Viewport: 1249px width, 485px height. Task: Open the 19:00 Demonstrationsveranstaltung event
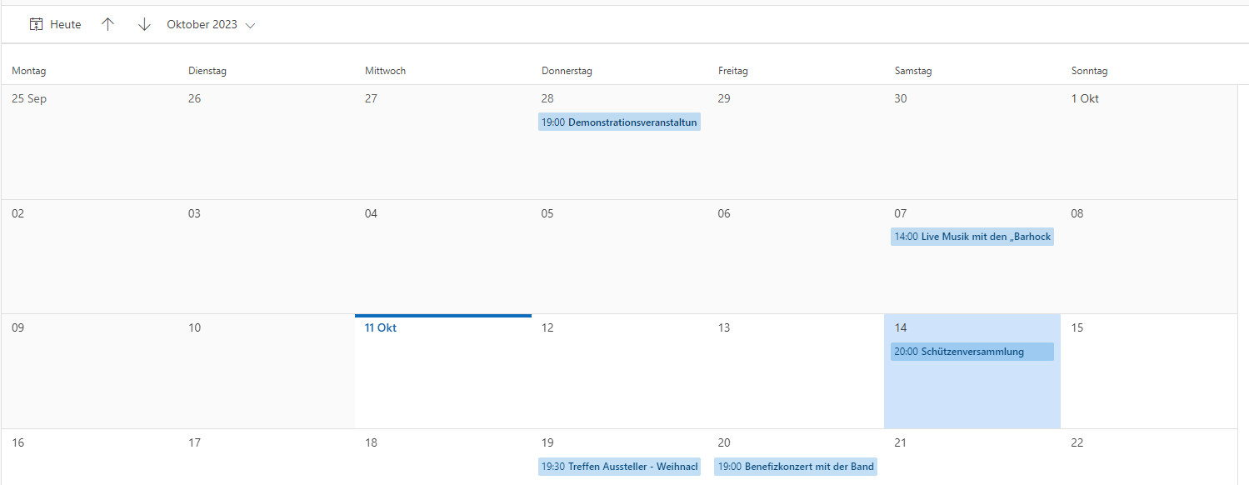[x=619, y=122]
